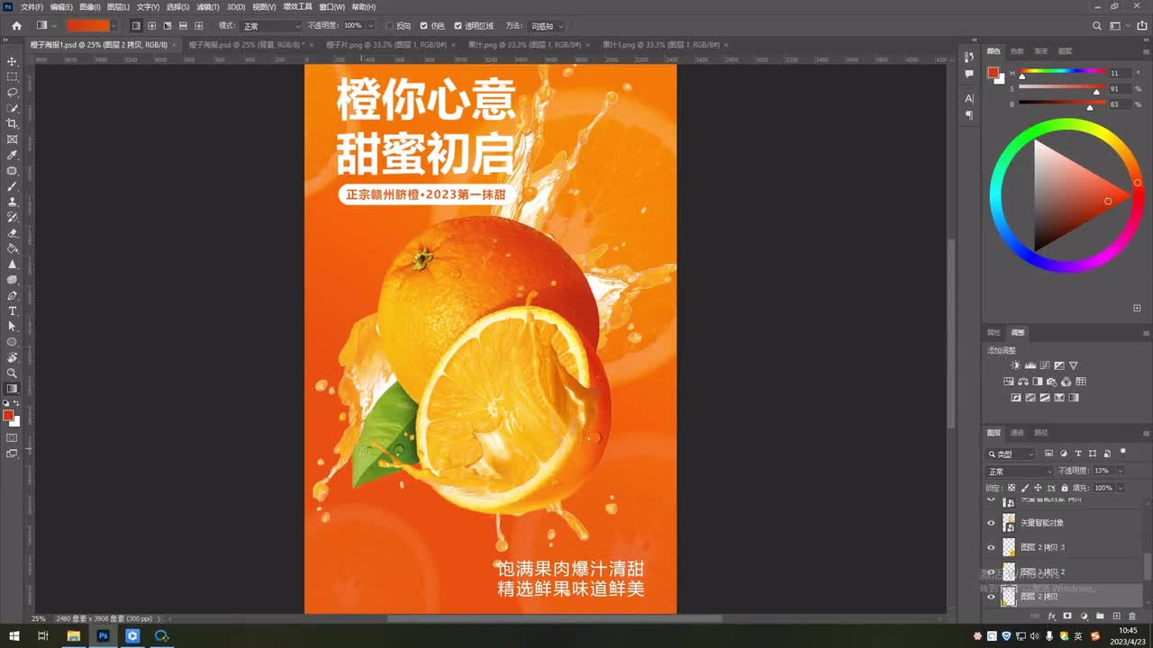Viewport: 1153px width, 648px height.
Task: Hide the selected 图层 2 拷贝 layer
Action: tap(991, 596)
